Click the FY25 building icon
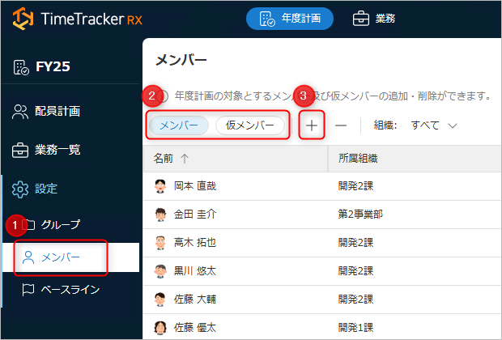The image size is (502, 340). click(20, 67)
